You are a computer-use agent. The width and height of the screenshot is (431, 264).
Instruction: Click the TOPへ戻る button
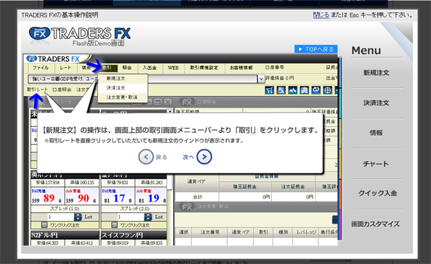[316, 49]
